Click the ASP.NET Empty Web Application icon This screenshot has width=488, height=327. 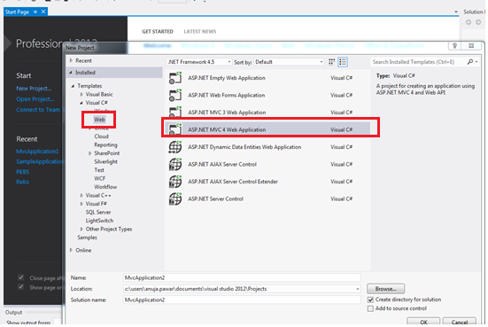pos(175,78)
